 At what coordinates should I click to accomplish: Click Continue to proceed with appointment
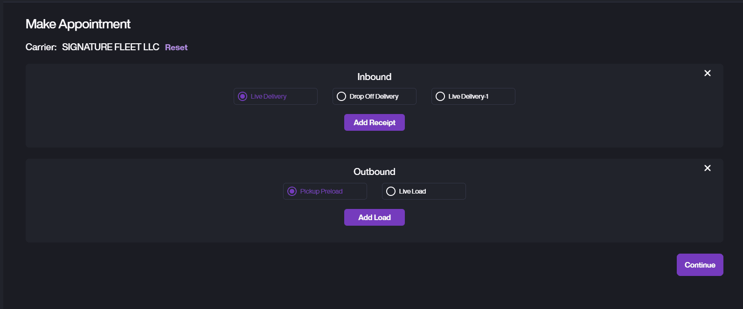coord(700,265)
